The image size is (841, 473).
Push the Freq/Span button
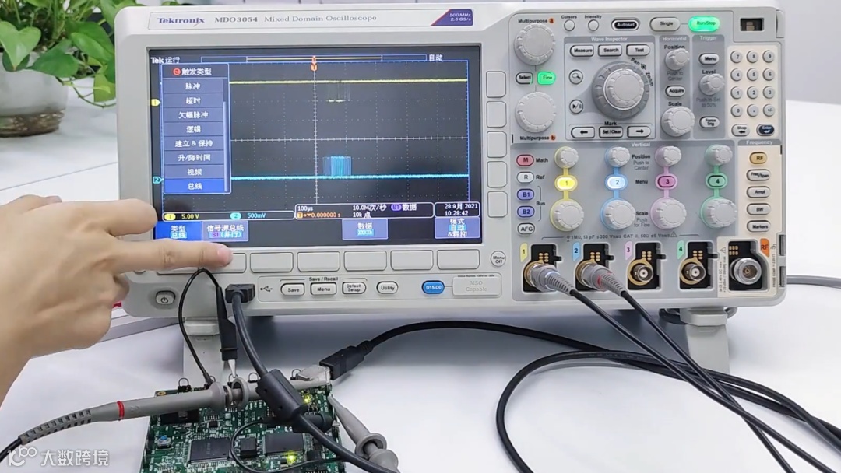pyautogui.click(x=759, y=175)
